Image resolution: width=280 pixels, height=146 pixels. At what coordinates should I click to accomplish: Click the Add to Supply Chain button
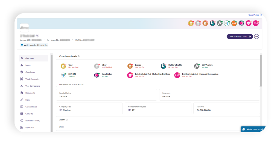238,36
